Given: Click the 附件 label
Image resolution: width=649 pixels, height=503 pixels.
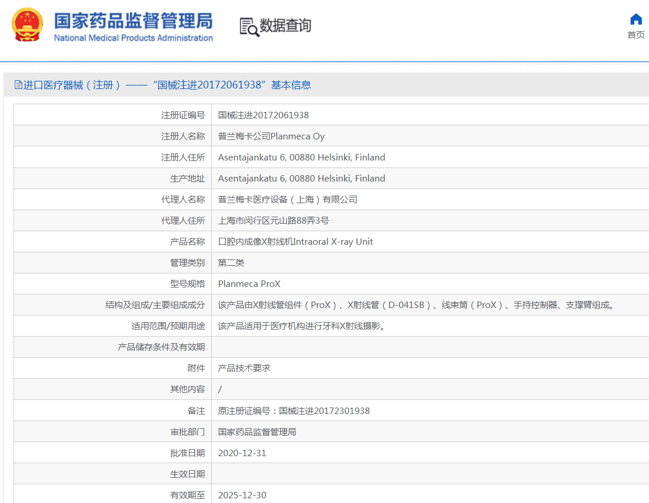Looking at the screenshot, I should click(x=196, y=368).
